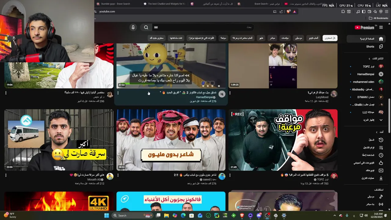
Task: Select the All content filter chip
Action: point(330,38)
